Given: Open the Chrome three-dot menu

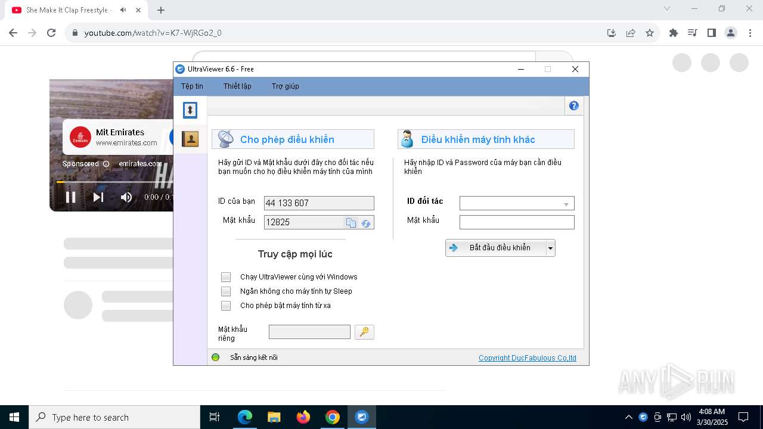Looking at the screenshot, I should coord(749,33).
